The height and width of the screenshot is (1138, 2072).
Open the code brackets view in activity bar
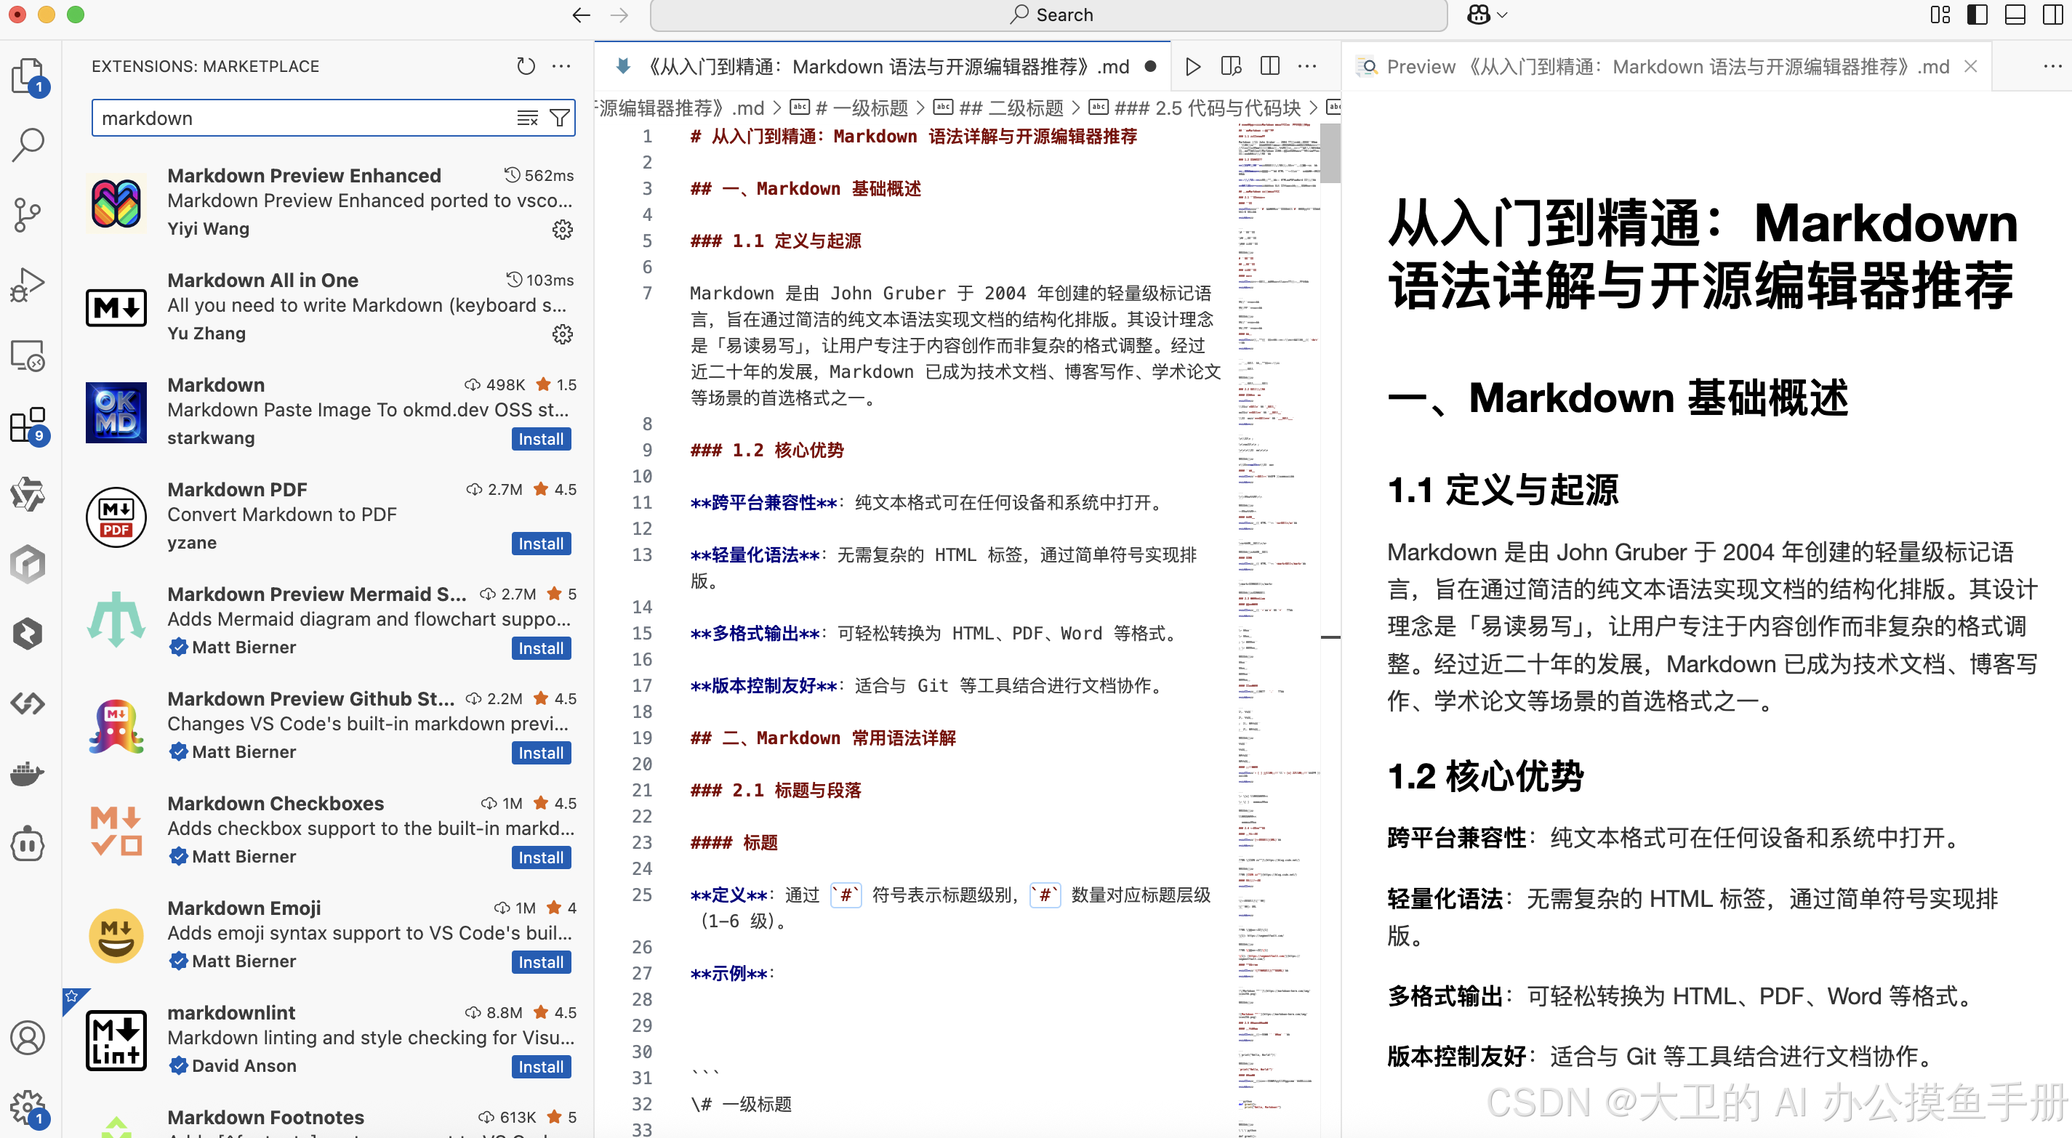(28, 704)
